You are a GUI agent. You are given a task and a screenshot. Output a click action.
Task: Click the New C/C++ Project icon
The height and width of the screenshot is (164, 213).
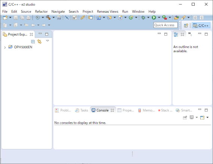(x=99, y=18)
